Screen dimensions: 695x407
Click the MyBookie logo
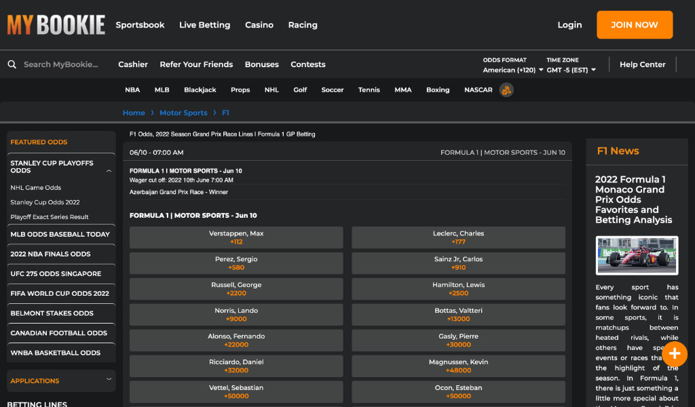(x=56, y=25)
